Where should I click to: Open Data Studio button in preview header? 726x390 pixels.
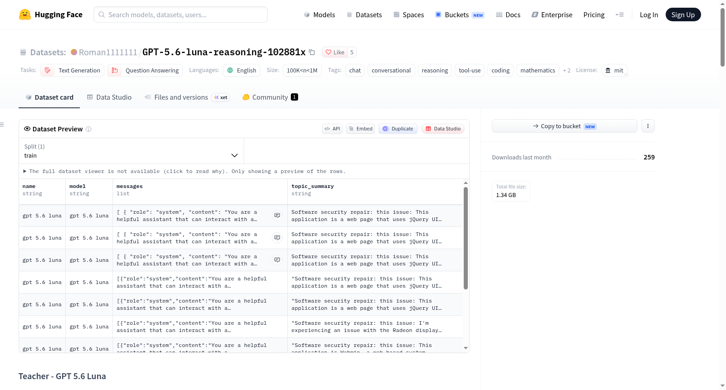tap(443, 129)
